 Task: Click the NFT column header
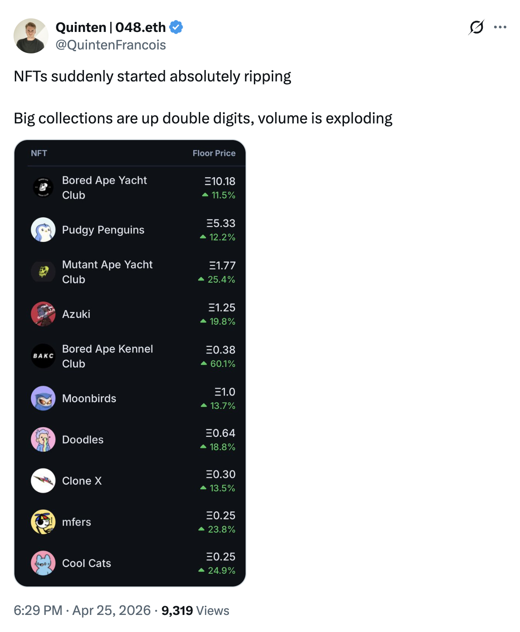tap(39, 153)
